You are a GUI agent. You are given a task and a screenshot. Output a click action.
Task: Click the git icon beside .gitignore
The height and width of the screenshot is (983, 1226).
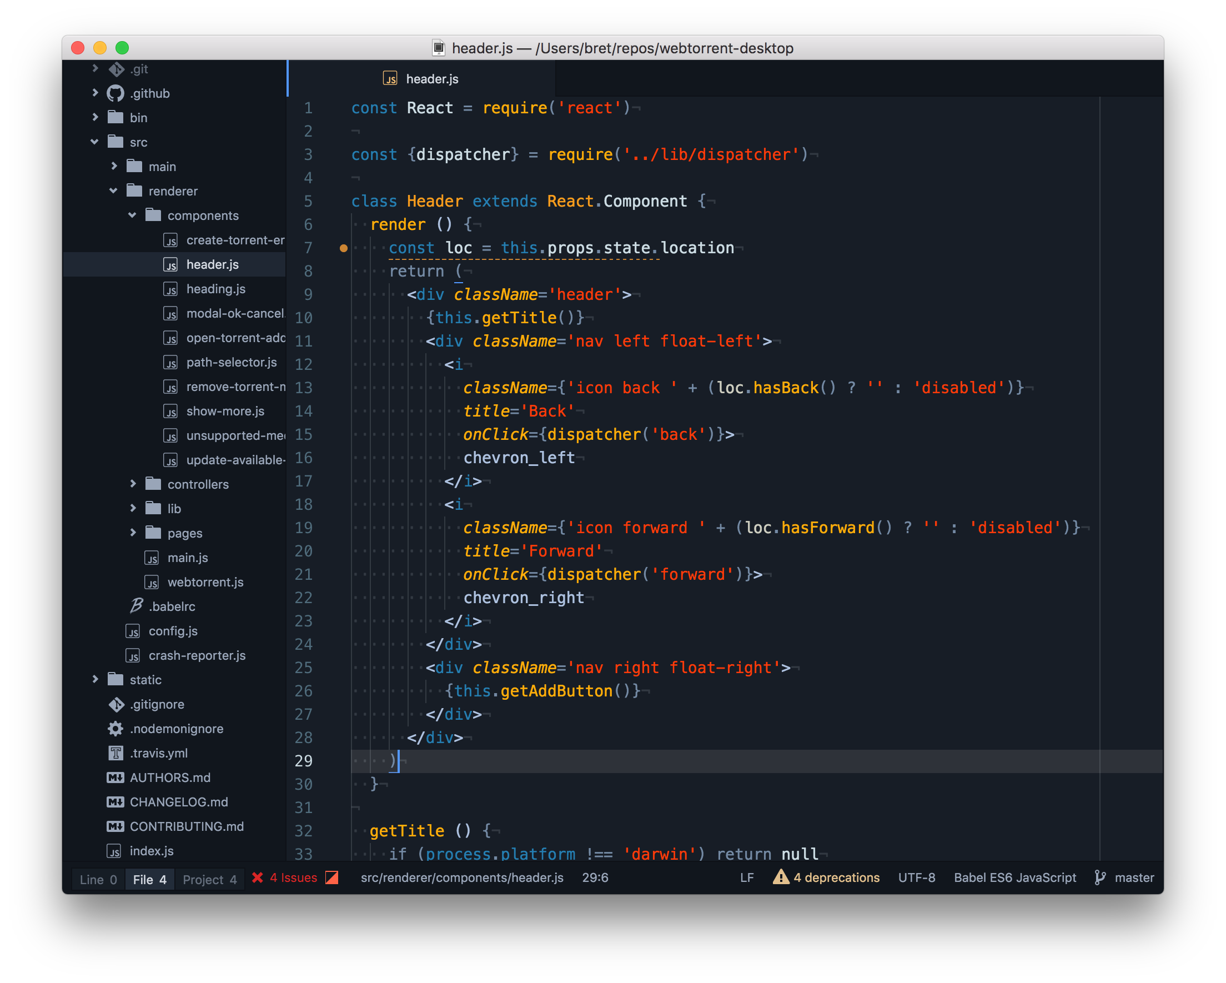pyautogui.click(x=116, y=705)
